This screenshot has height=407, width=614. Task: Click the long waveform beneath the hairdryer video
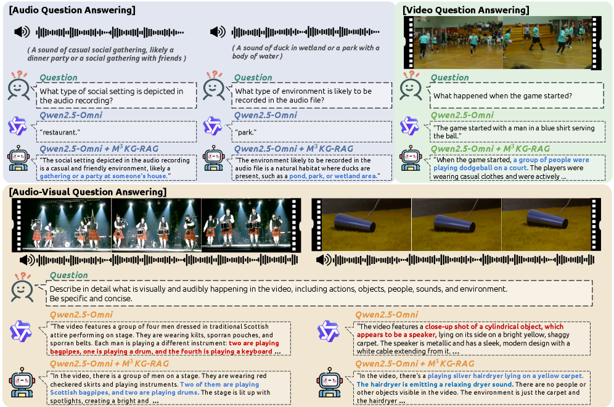click(464, 260)
